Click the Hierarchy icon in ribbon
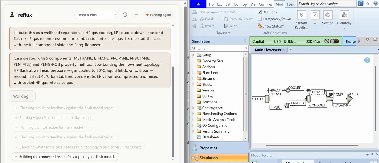The image size is (379, 163). pos(344,15)
